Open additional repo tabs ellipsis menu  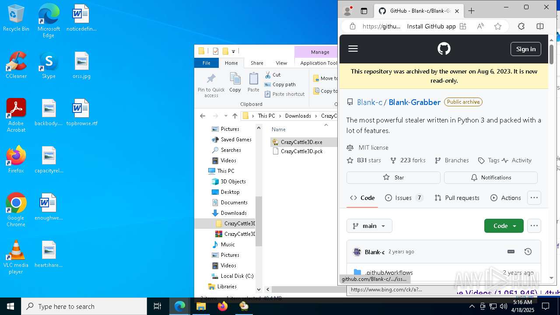coord(534,198)
